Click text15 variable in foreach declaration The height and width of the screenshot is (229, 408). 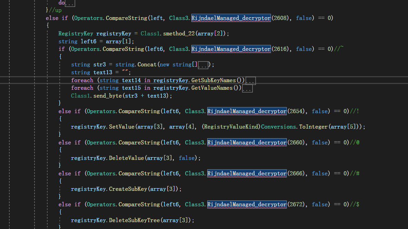[x=131, y=88]
